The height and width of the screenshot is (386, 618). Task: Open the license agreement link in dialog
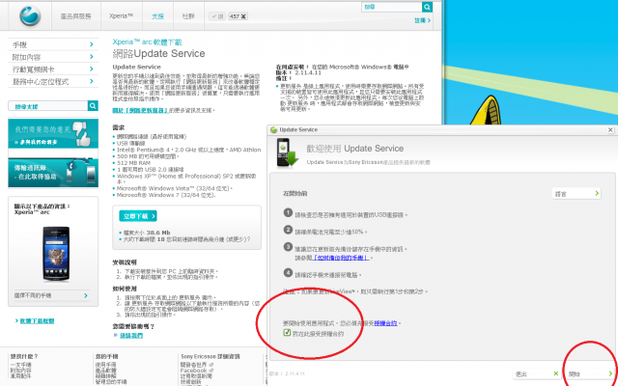coord(385,323)
